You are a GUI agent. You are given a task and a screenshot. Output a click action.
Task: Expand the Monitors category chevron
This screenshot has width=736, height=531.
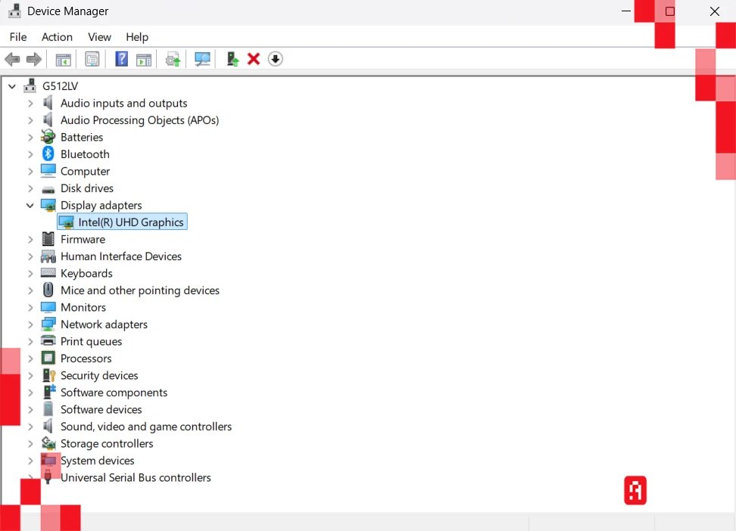click(x=30, y=308)
